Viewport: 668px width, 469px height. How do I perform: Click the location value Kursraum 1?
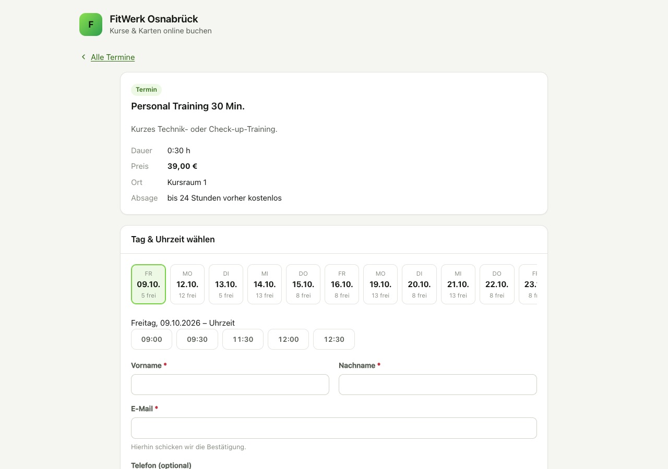pos(187,182)
